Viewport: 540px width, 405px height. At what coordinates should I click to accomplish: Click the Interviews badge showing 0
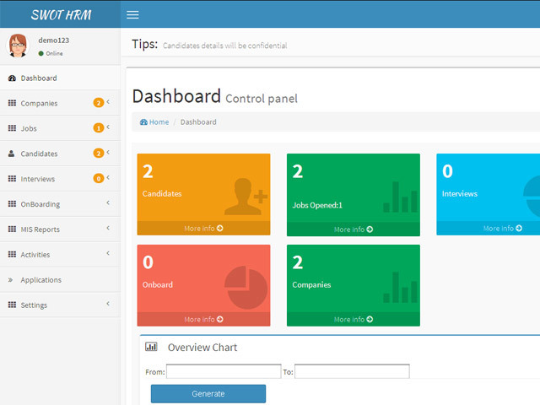click(99, 178)
